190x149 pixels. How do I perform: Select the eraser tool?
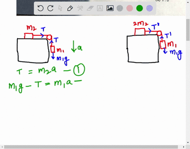click(x=90, y=8)
